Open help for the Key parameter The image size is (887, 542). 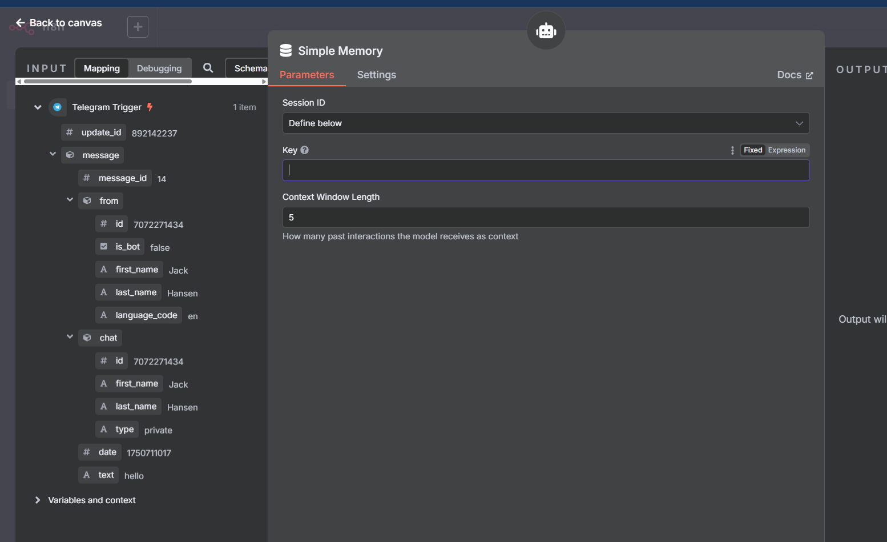click(x=304, y=150)
